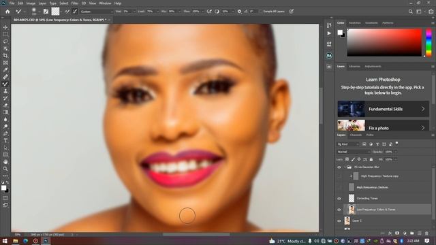436x245 pixels.
Task: Toggle Sample All Layers checkbox
Action: tap(260, 12)
